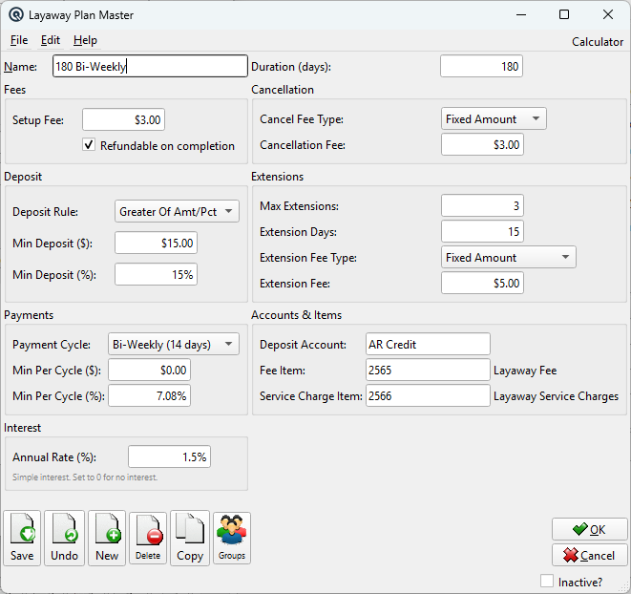
Task: Open the Cancel Fee Type dropdown
Action: tap(494, 118)
